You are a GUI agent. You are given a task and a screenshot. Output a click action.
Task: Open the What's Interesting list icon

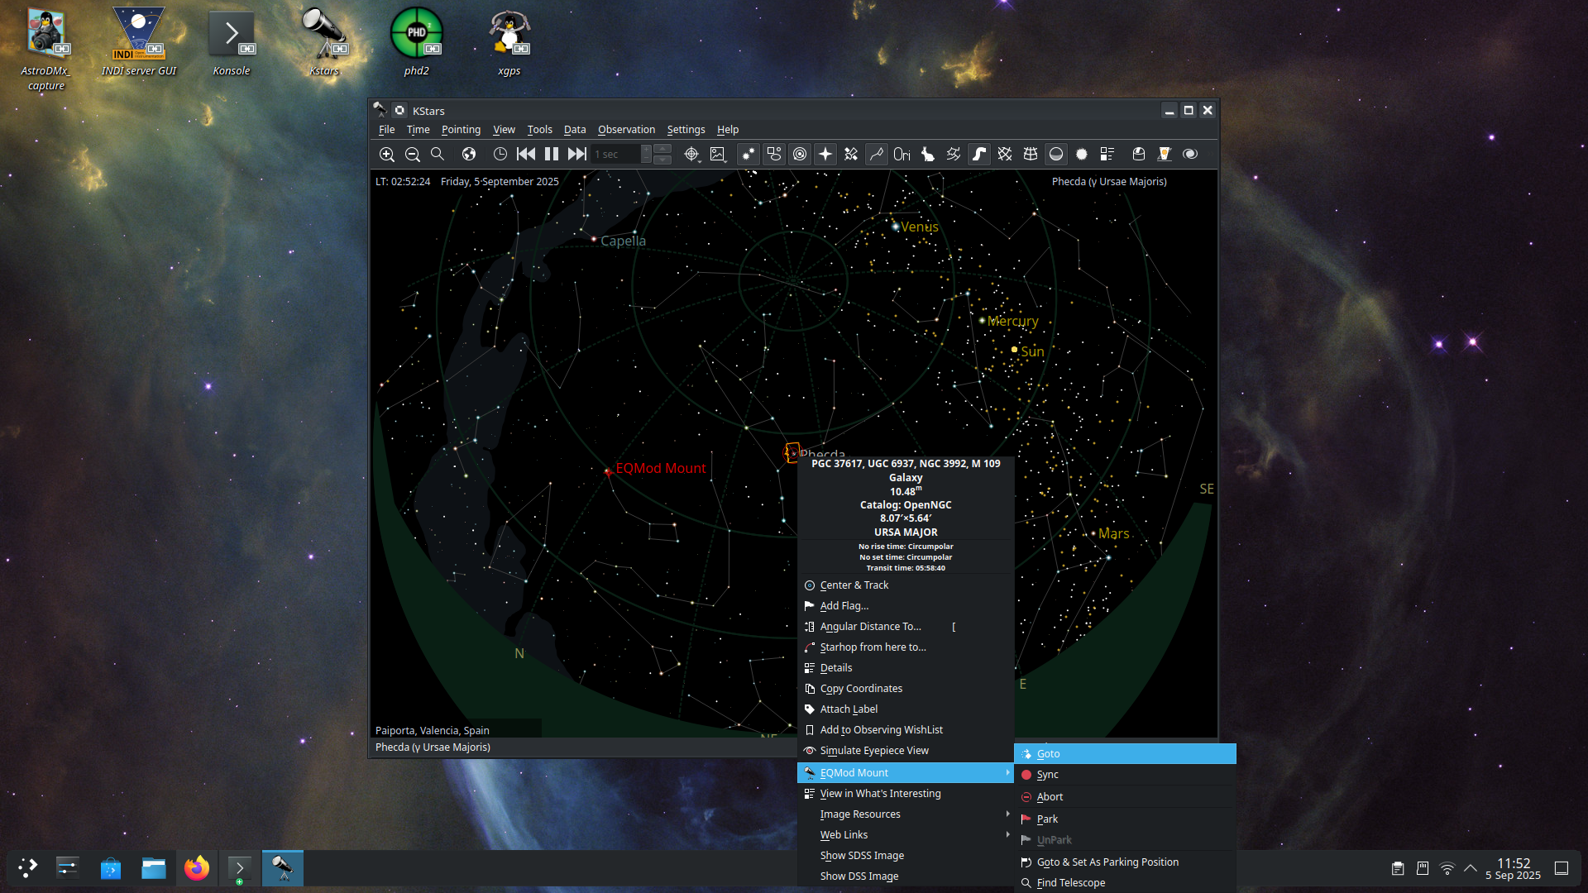(1107, 155)
